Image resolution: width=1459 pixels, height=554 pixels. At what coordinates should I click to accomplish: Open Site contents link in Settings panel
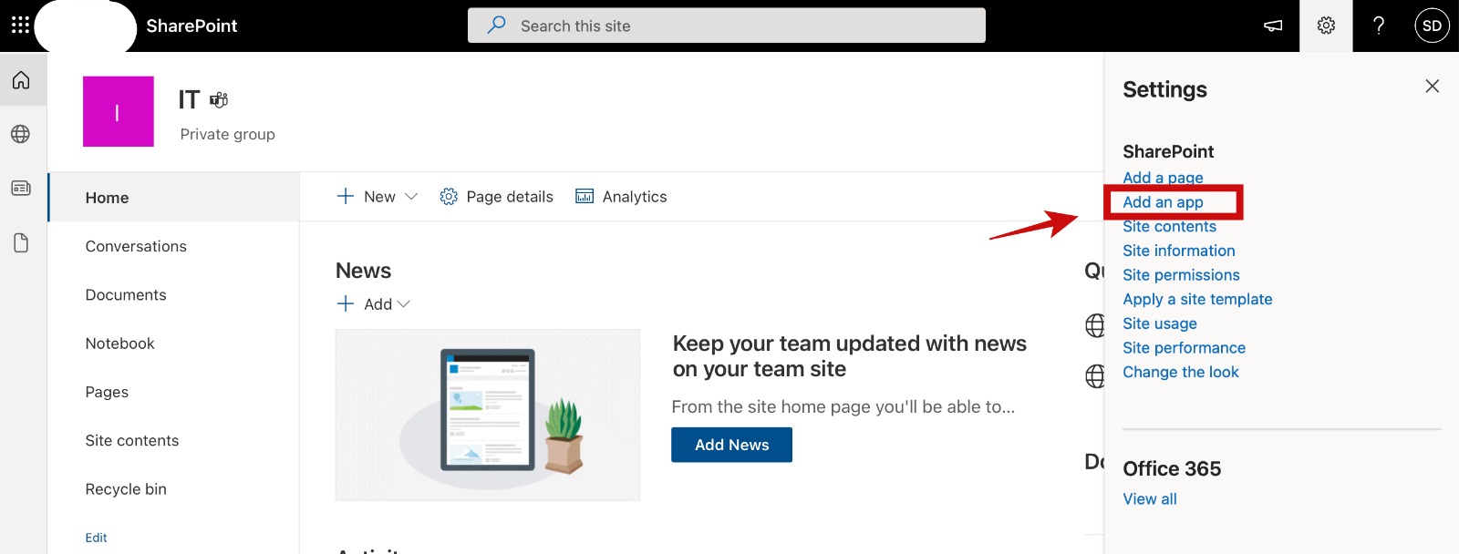pos(1169,226)
